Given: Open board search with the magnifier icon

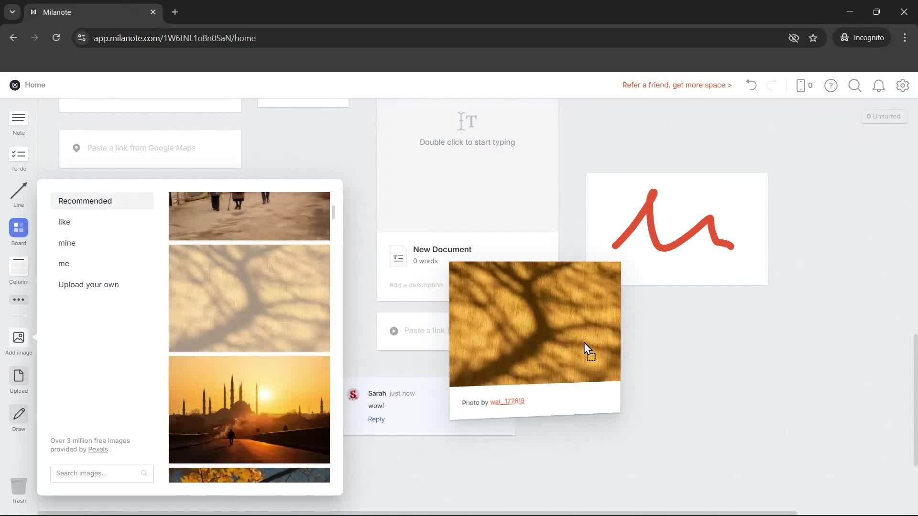Looking at the screenshot, I should pyautogui.click(x=855, y=85).
